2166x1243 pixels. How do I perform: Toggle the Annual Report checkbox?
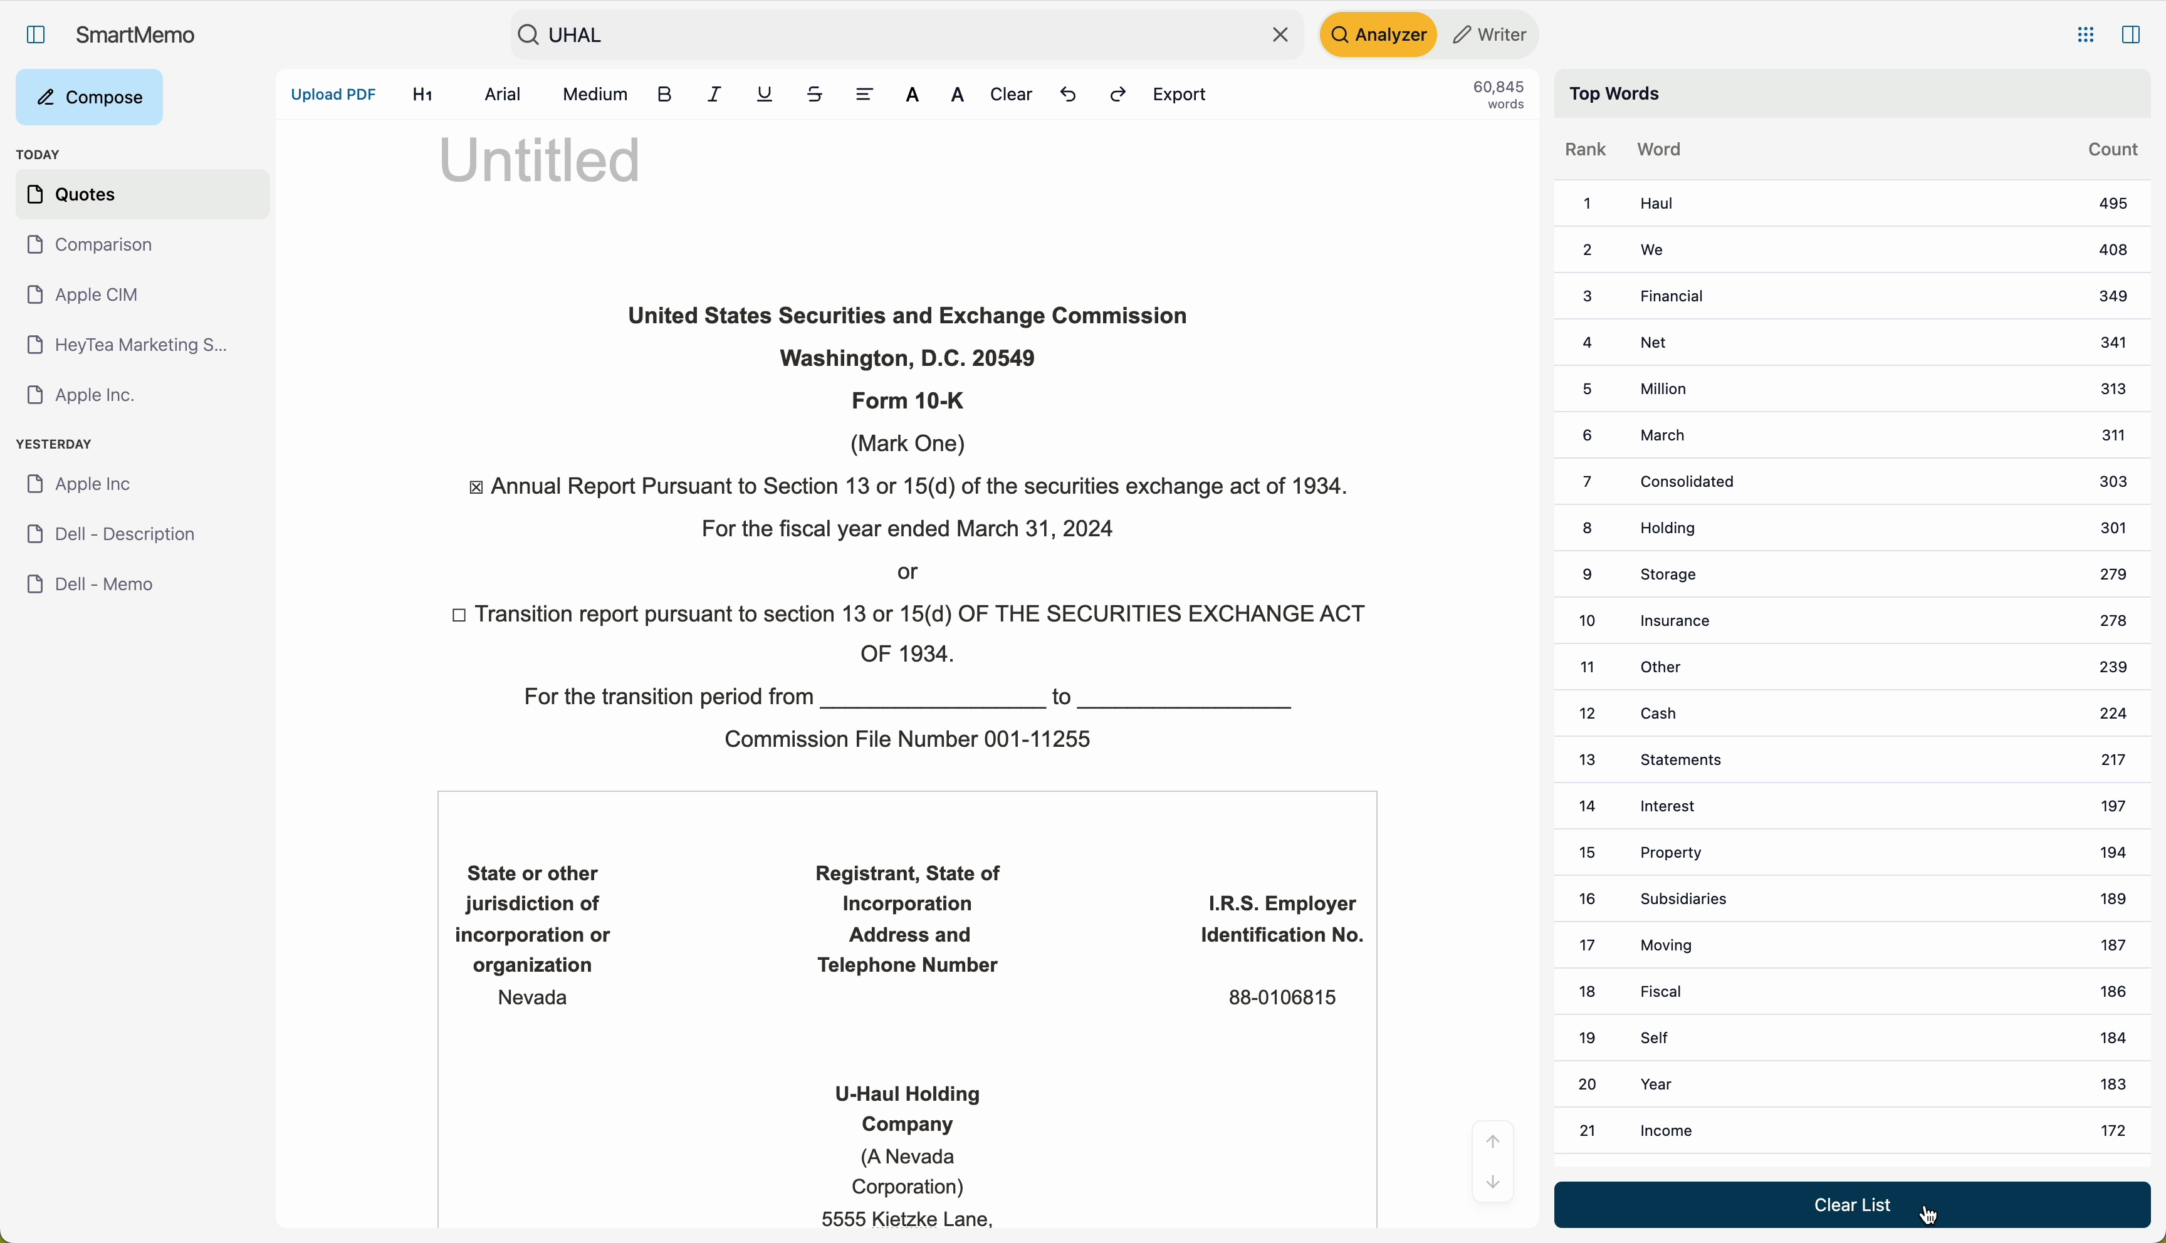(476, 488)
